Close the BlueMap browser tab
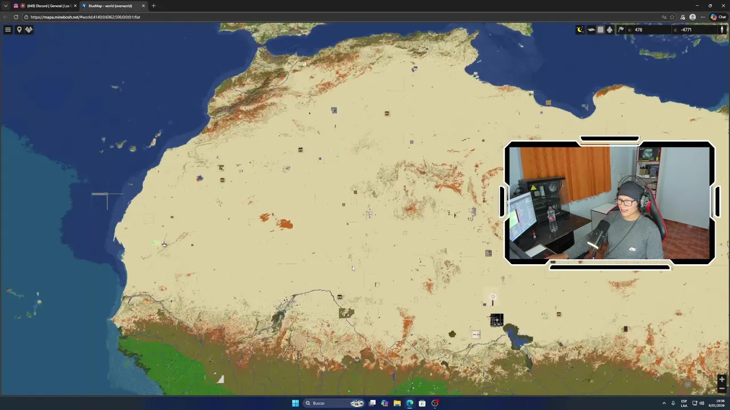Image resolution: width=730 pixels, height=410 pixels. tap(143, 6)
